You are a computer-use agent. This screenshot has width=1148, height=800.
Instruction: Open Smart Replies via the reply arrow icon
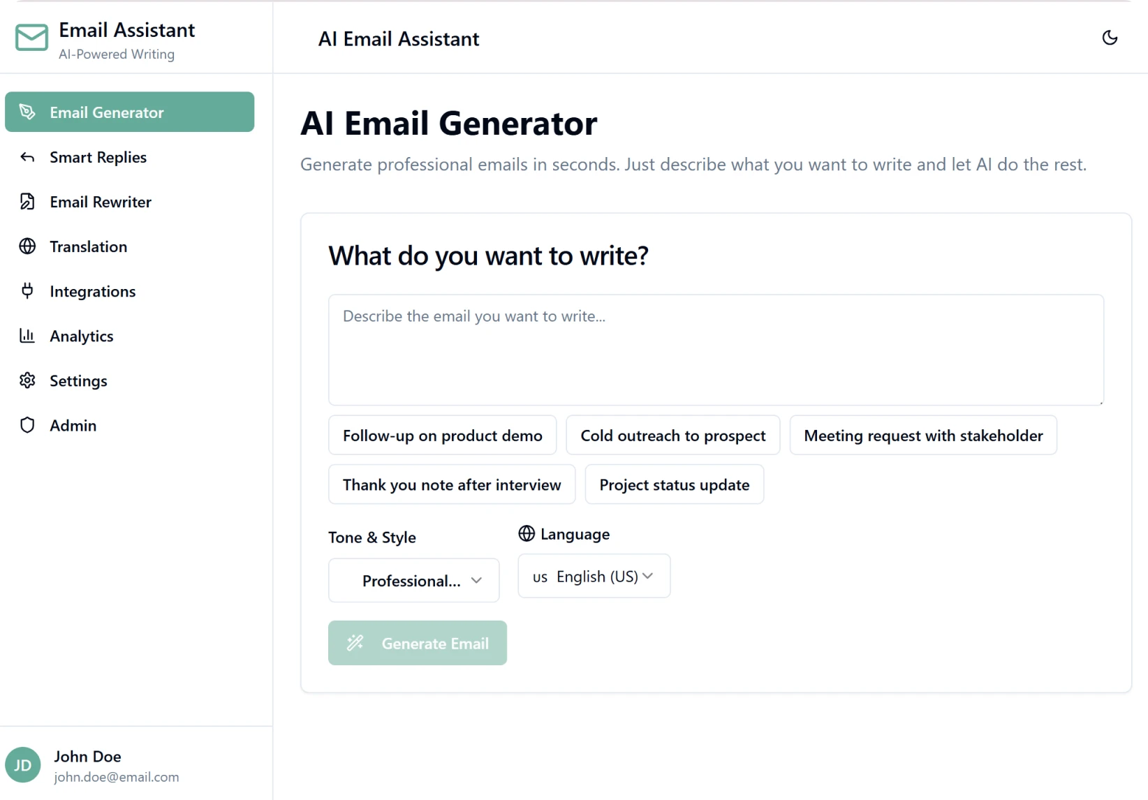point(27,157)
